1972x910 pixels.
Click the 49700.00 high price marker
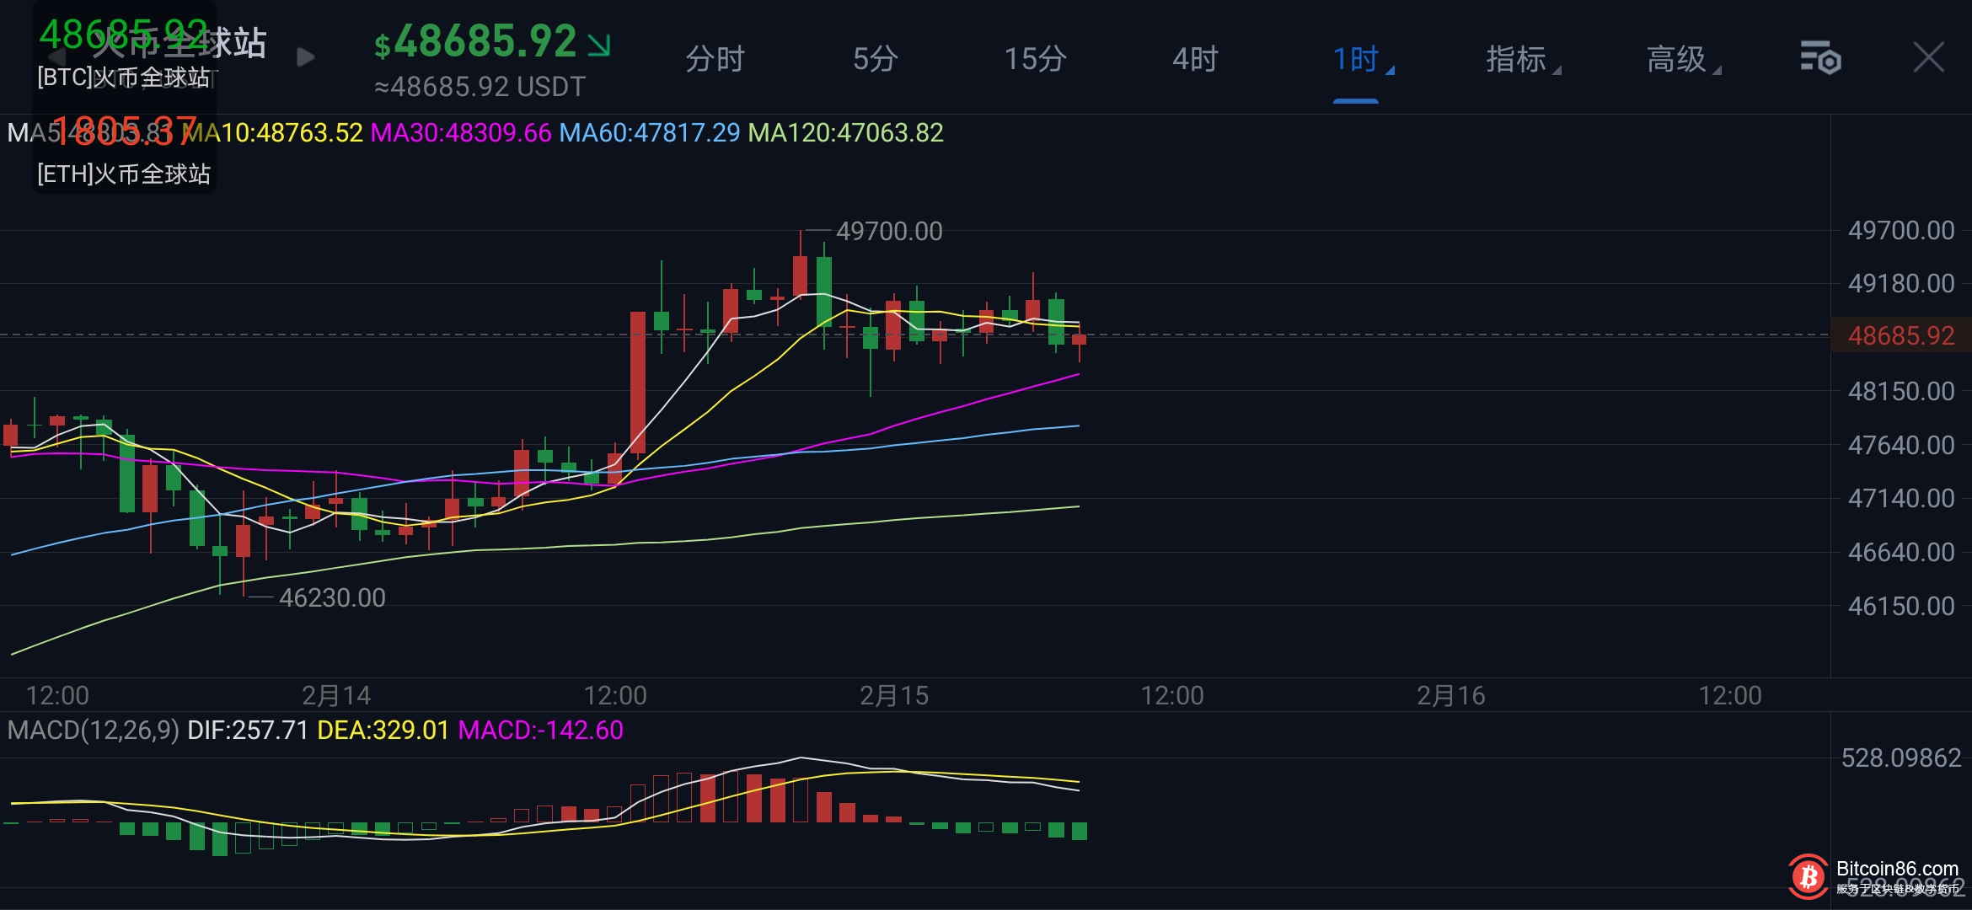click(888, 231)
